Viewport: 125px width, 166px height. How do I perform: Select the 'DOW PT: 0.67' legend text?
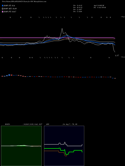coord(10,12)
